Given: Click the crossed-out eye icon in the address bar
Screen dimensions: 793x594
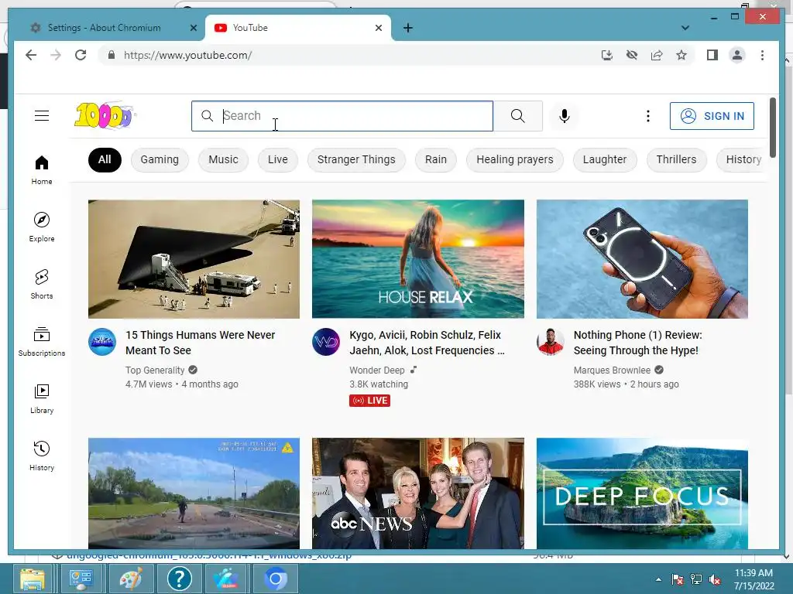Looking at the screenshot, I should (x=632, y=55).
